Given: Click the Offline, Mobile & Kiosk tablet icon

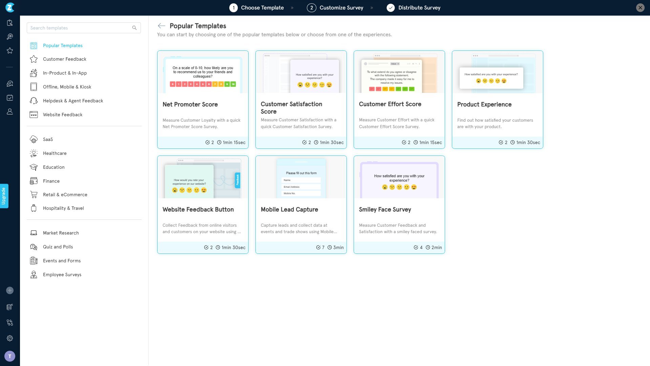Looking at the screenshot, I should click(34, 87).
